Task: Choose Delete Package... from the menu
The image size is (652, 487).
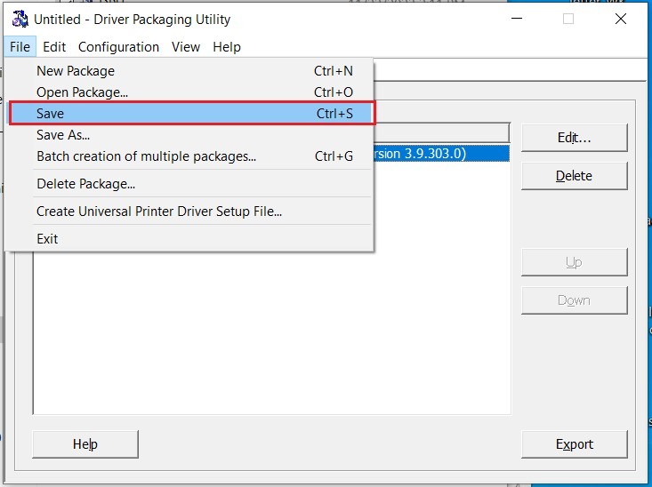Action: (85, 184)
